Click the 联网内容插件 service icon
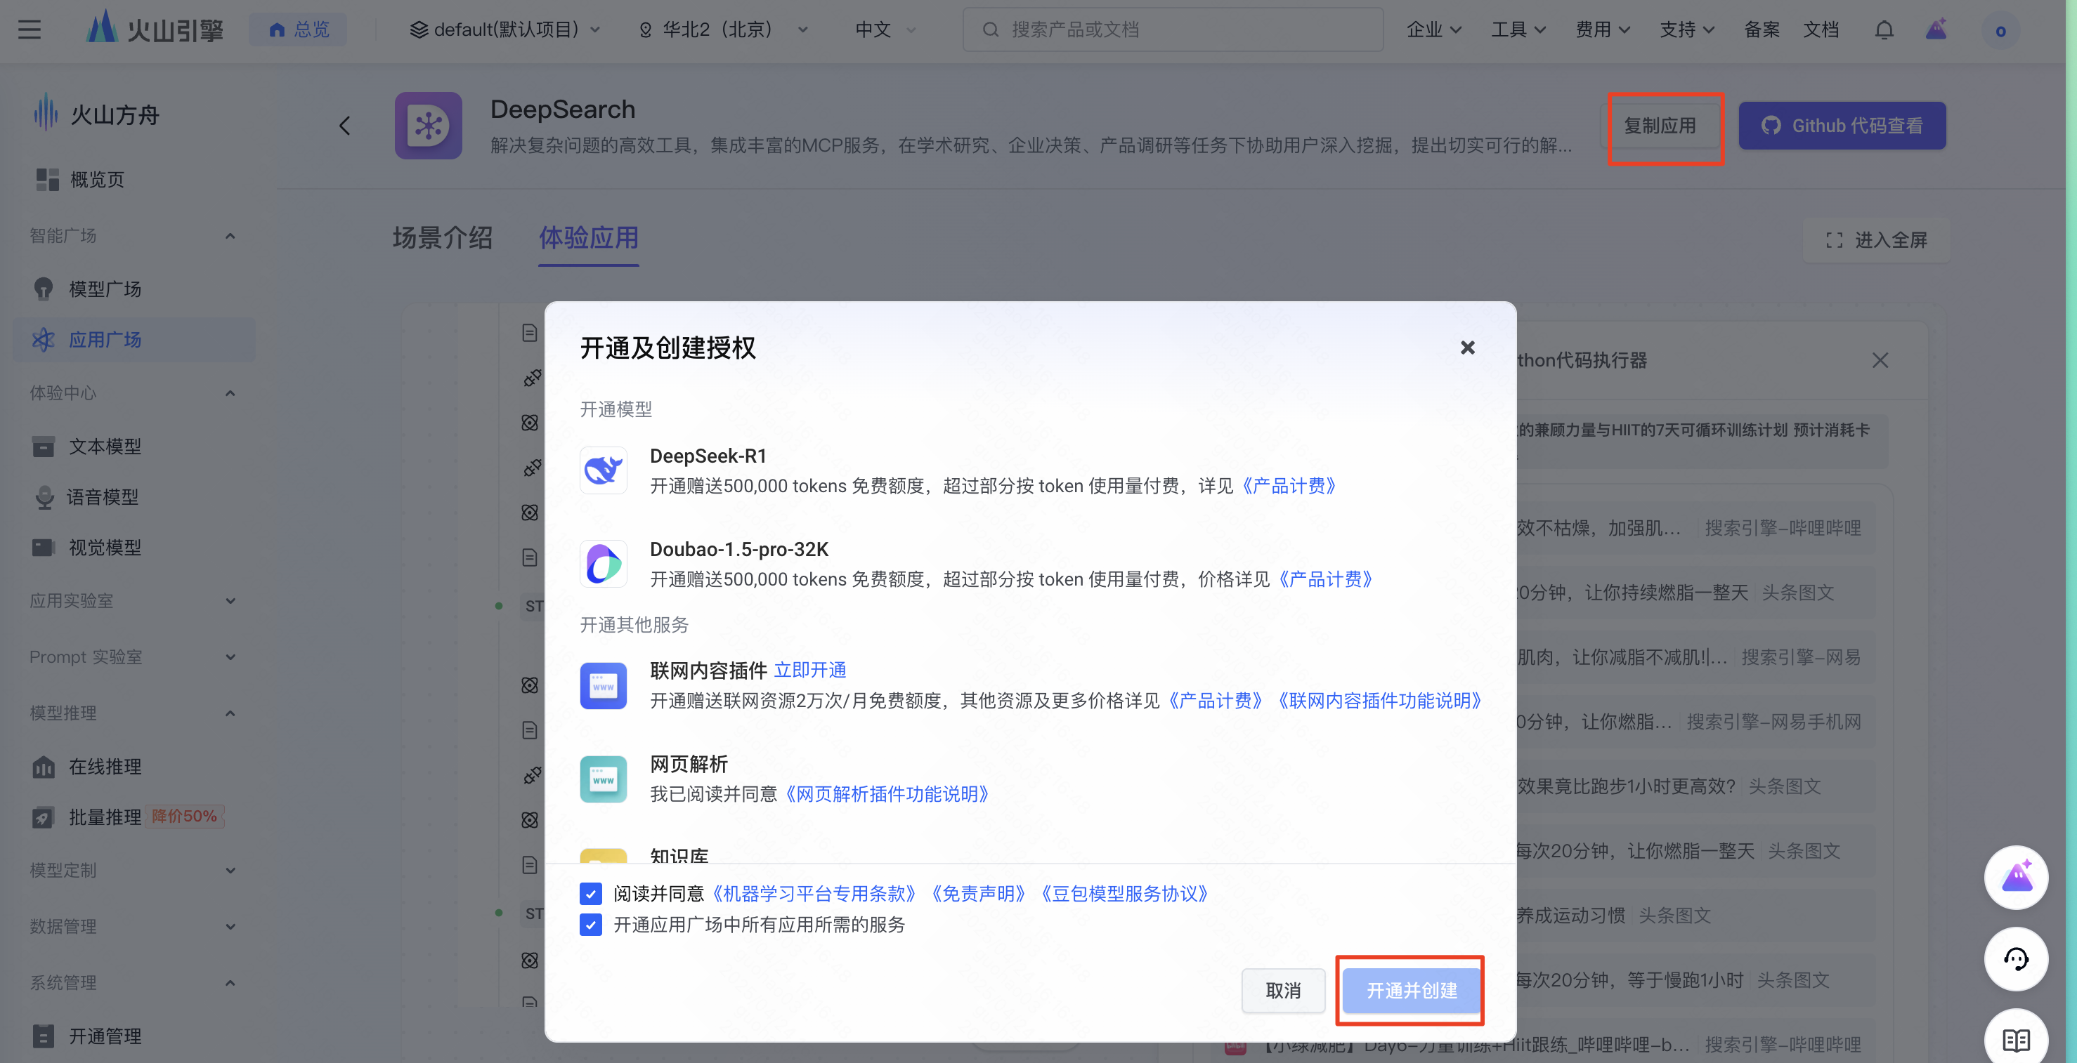 tap(603, 686)
